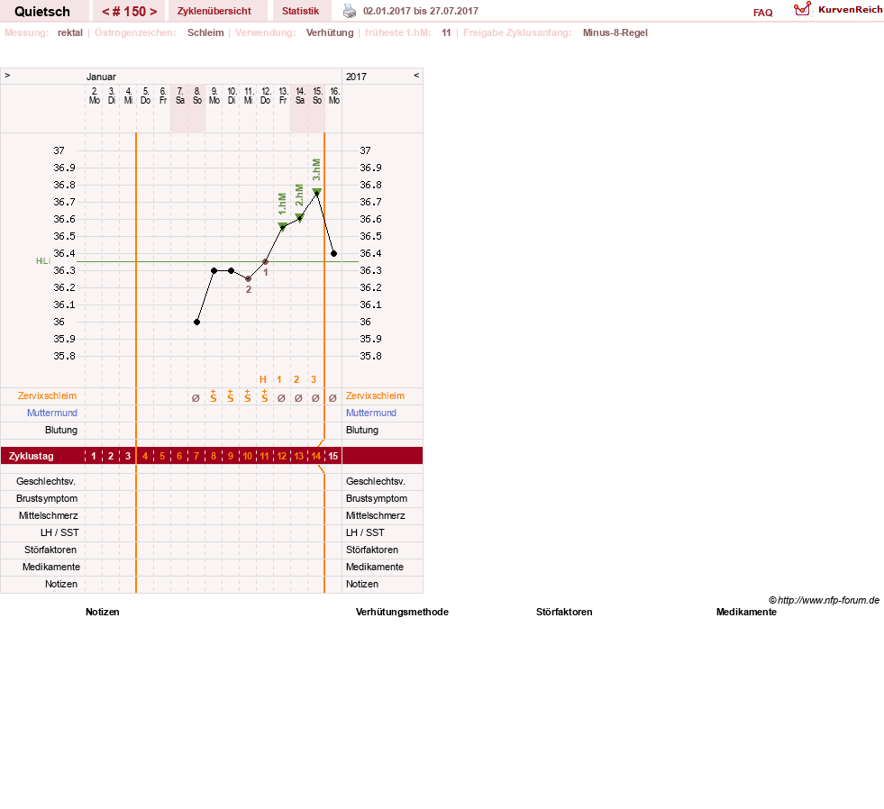Image resolution: width=884 pixels, height=809 pixels.
Task: Click the right Mittelschmerz row label
Action: (x=376, y=516)
